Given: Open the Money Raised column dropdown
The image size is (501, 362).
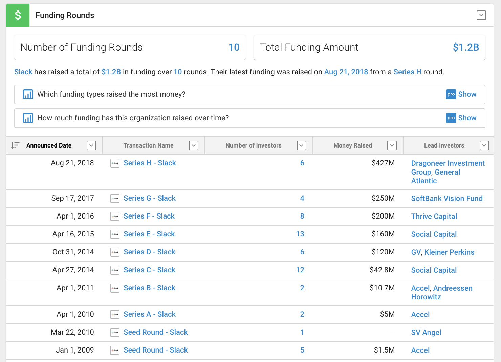Looking at the screenshot, I should [392, 145].
